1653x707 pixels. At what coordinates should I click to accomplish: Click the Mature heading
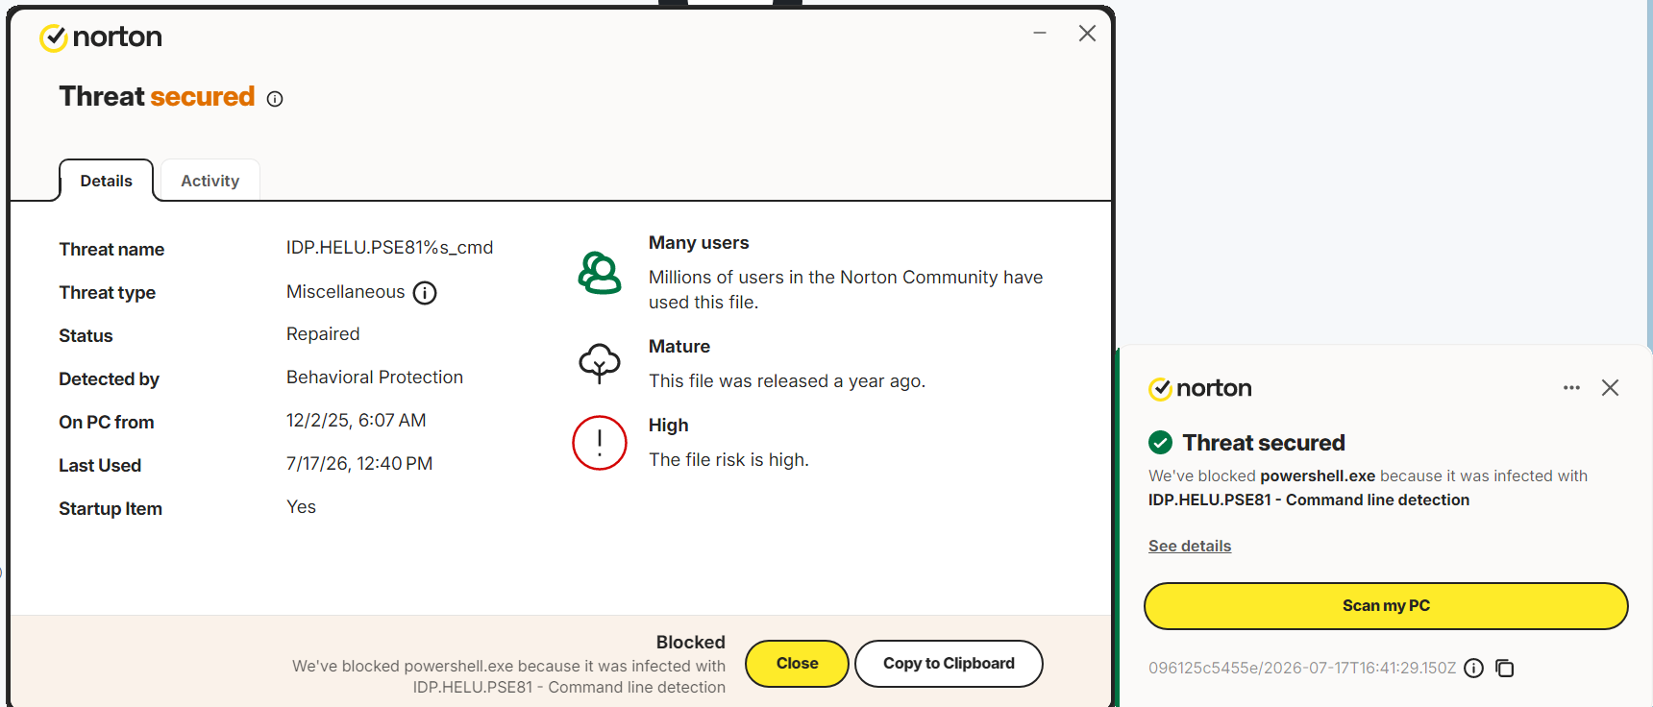679,347
